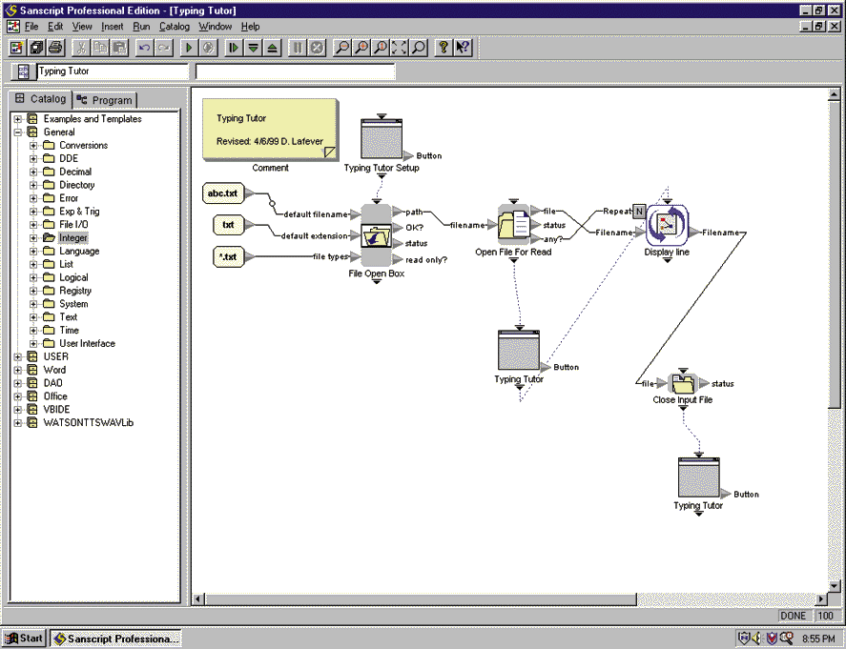Click the Pause toolbar icon

[298, 47]
